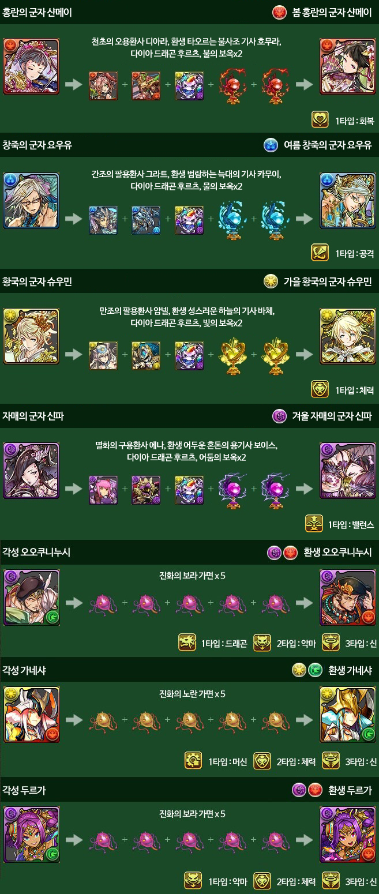Click the 홍란의 군자 샨메이 base monster portrait

pos(31,66)
